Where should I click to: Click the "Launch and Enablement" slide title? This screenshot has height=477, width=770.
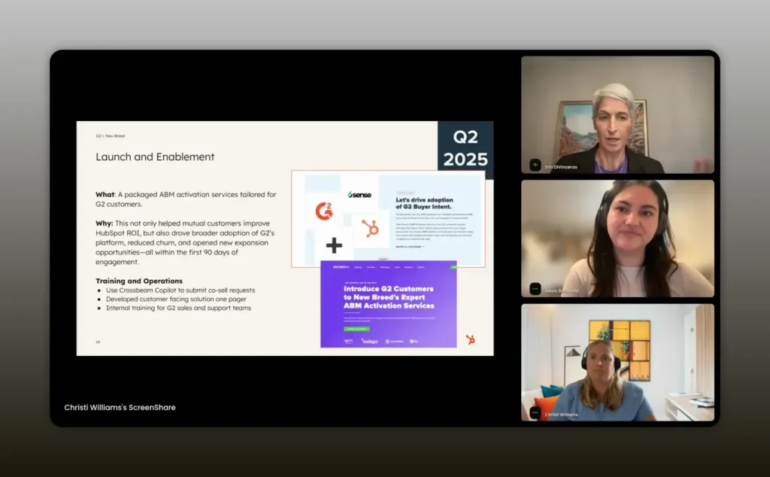tap(155, 156)
